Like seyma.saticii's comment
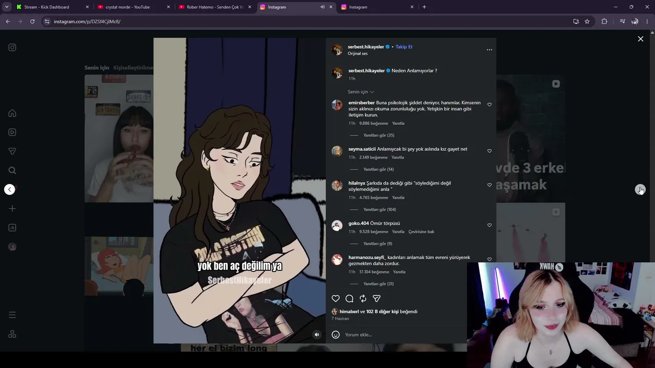Screen dimensions: 655x368 pyautogui.click(x=489, y=151)
